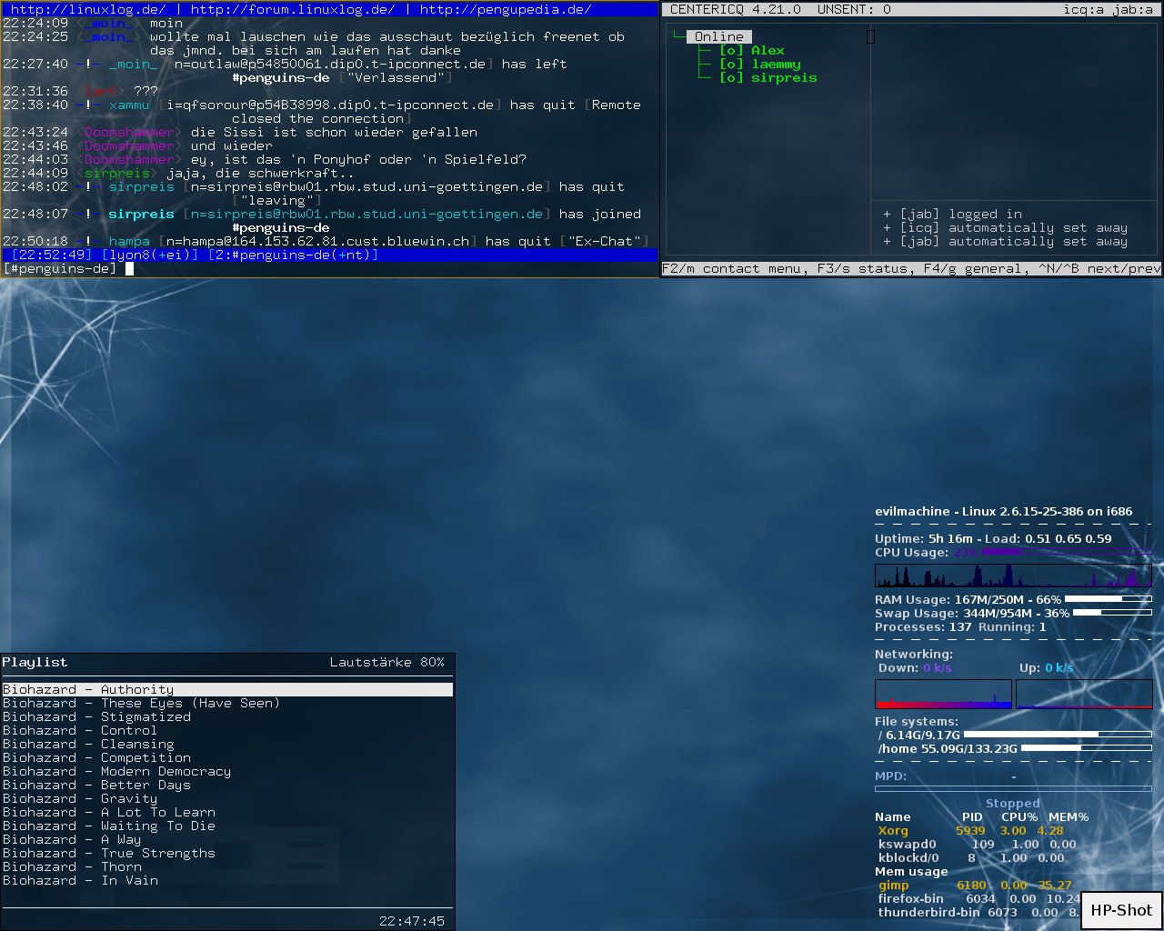Collapse the Online contact group
Viewport: 1164px width, 931px height.
click(718, 37)
